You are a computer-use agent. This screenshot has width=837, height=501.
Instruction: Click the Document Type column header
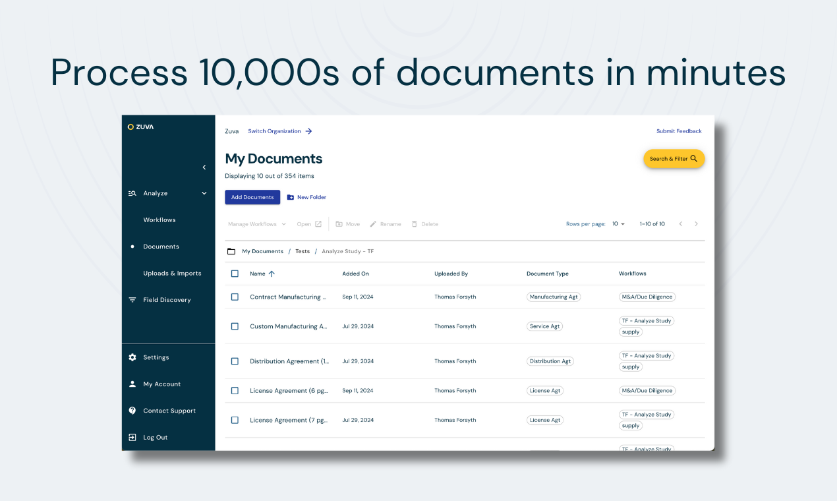548,274
